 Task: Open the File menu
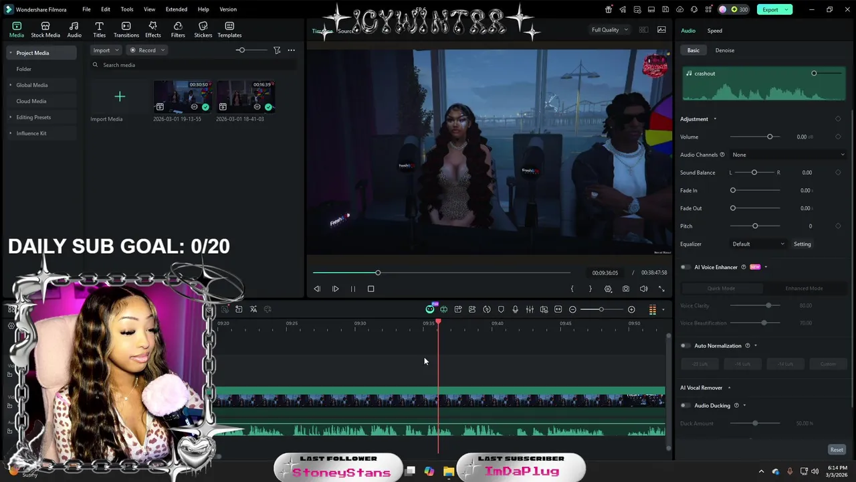[86, 9]
